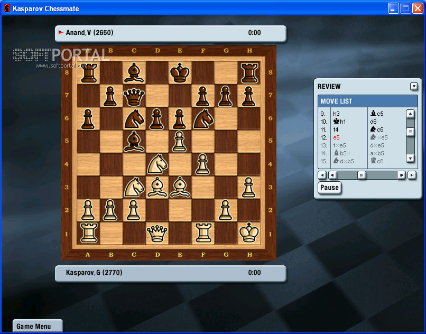This screenshot has width=426, height=334.
Task: Select the black knight on C6
Action: coord(134,119)
